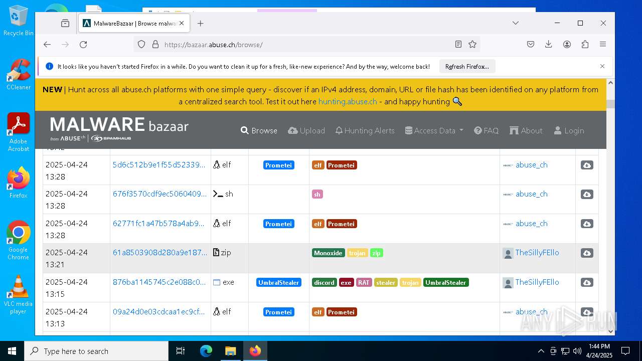Open sample hash 5d6c512b9e1f55d52339 link

coord(159,164)
